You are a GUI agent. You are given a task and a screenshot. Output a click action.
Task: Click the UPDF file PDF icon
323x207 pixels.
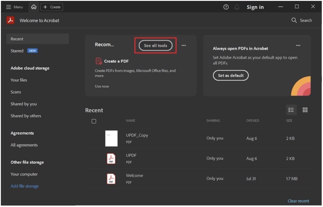[x=111, y=158]
